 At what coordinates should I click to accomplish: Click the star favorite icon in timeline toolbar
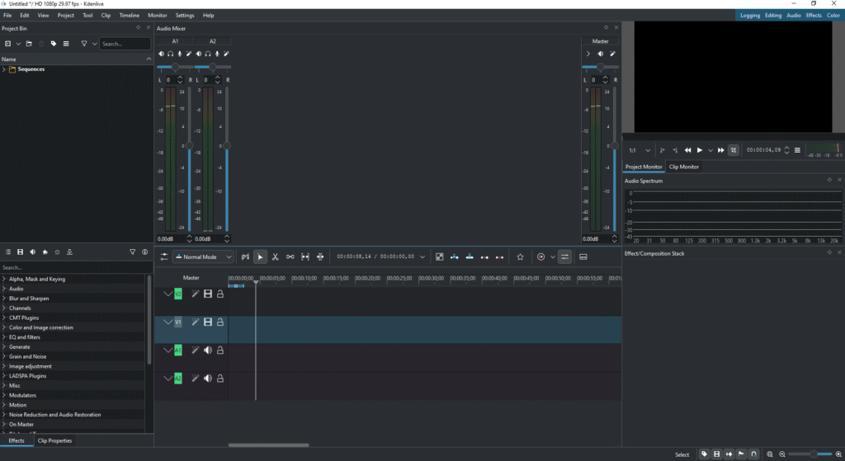pyautogui.click(x=520, y=257)
